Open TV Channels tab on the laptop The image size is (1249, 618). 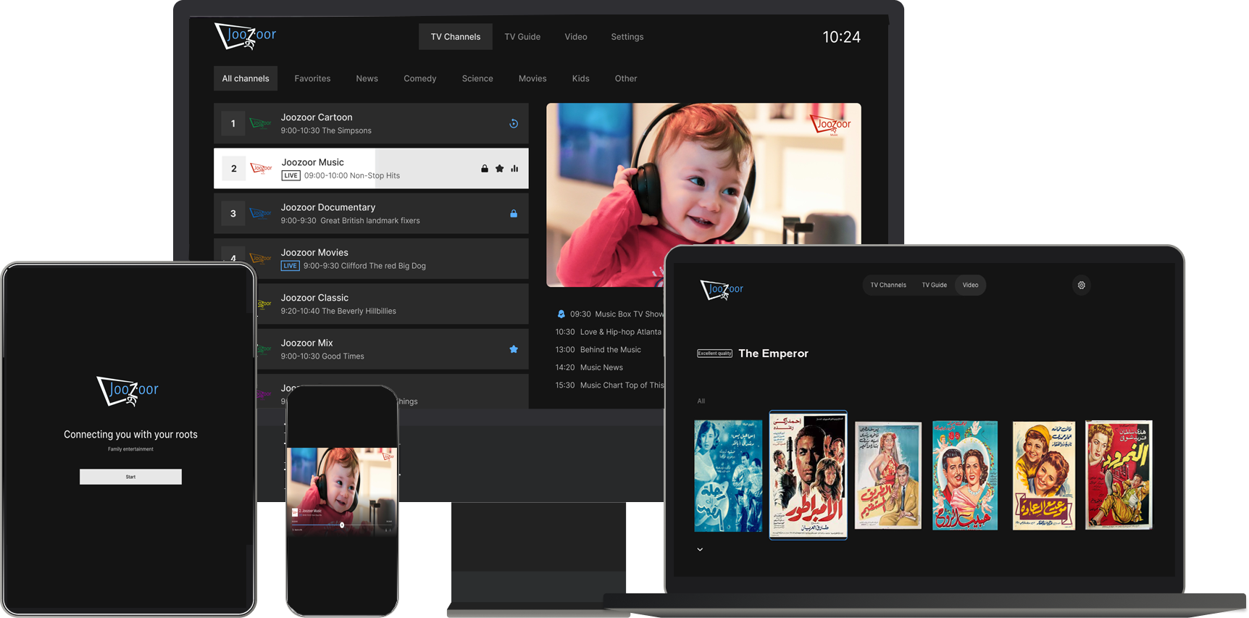point(887,285)
